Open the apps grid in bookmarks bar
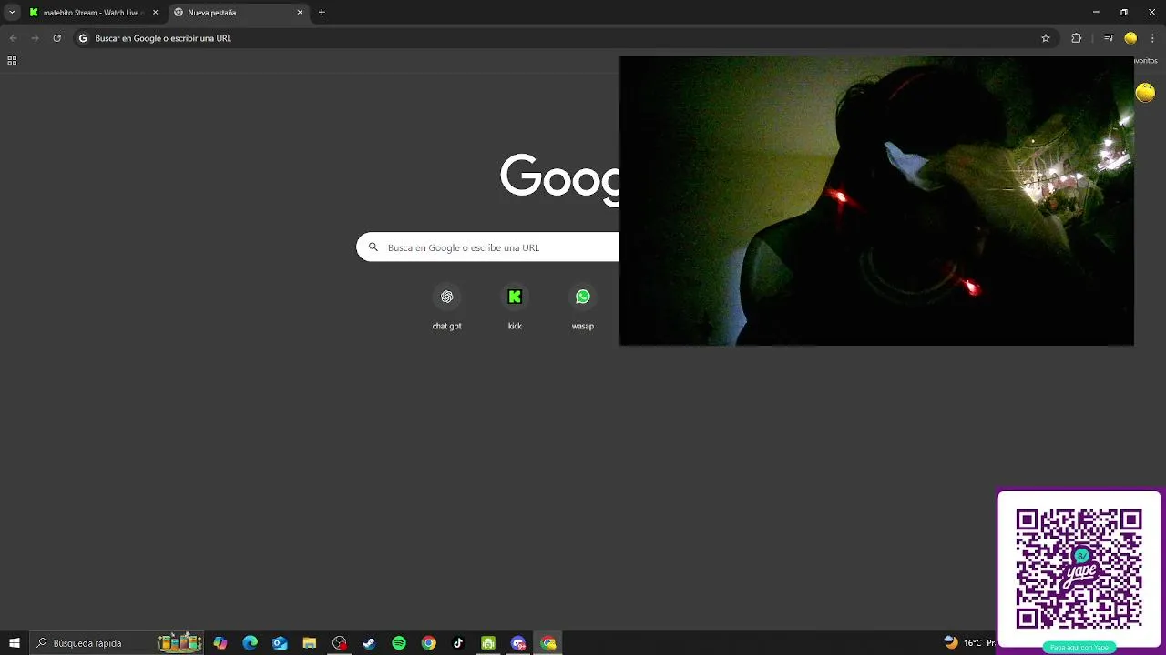Image resolution: width=1166 pixels, height=655 pixels. coord(12,61)
